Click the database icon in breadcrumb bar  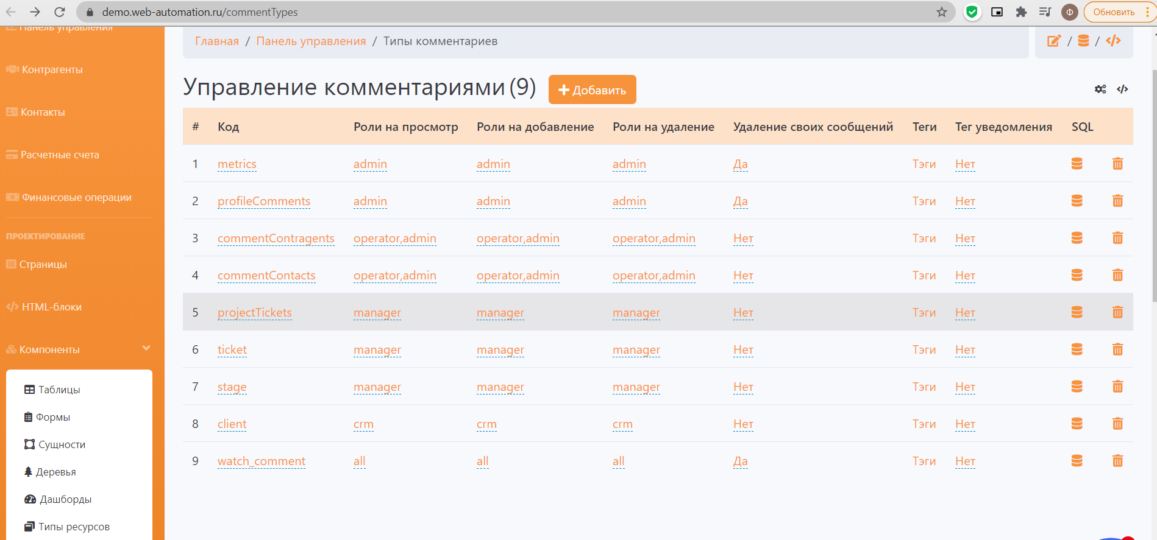click(x=1083, y=41)
